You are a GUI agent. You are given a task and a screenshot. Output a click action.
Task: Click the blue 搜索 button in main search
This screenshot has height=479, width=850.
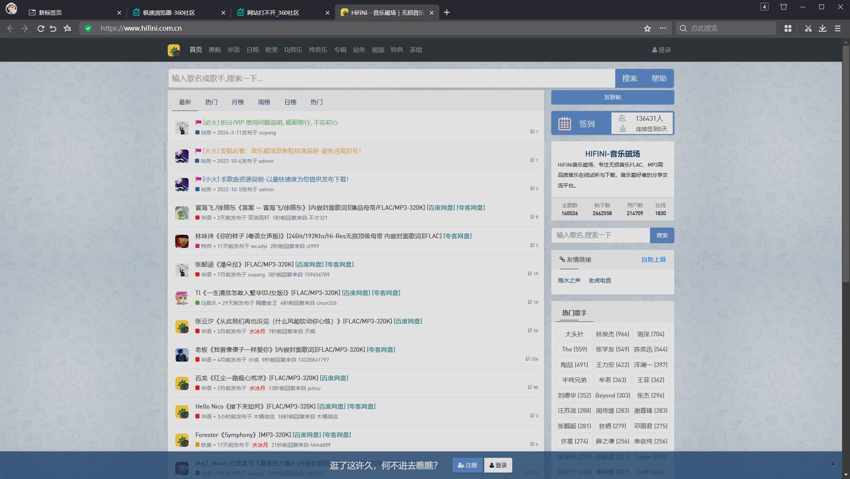[x=630, y=78]
